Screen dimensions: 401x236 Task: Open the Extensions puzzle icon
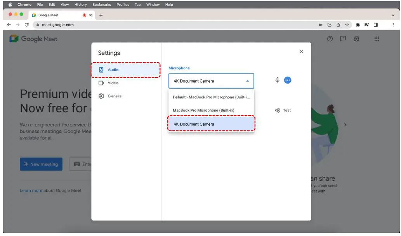pyautogui.click(x=358, y=25)
